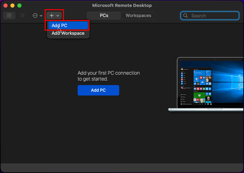
Task: Choose Add Workspace from dropdown menu
Action: (x=68, y=33)
